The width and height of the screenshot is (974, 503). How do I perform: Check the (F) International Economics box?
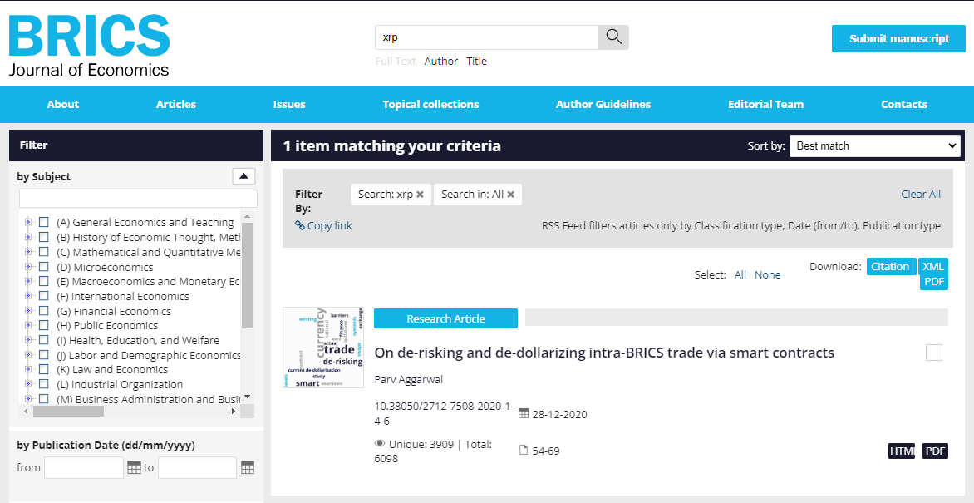pos(43,296)
